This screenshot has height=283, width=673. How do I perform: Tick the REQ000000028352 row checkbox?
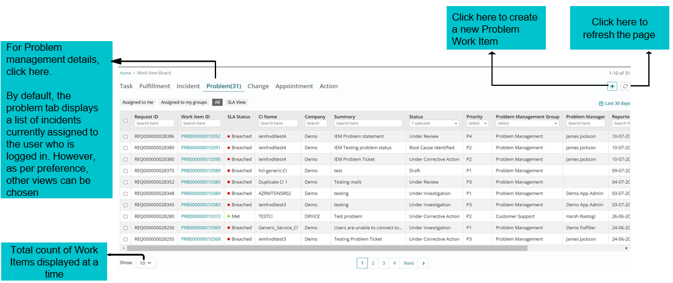pyautogui.click(x=125, y=182)
